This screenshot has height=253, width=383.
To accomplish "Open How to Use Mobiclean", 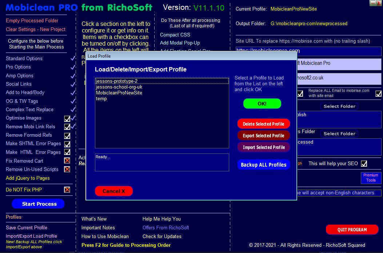I will [105, 236].
